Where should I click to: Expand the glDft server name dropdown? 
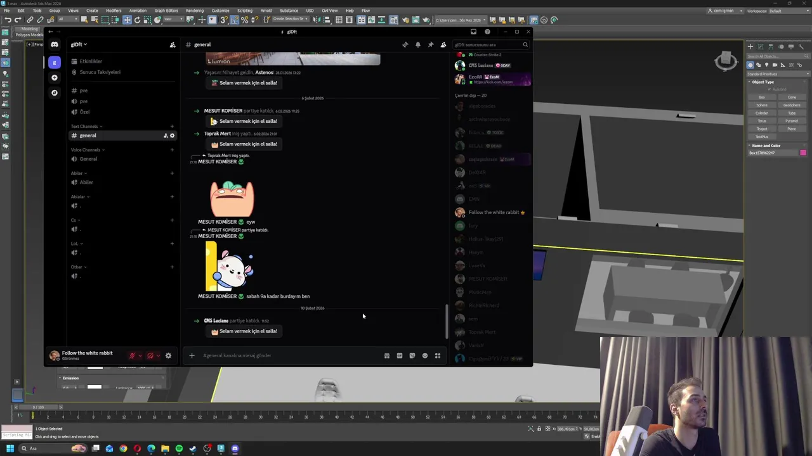tap(79, 44)
